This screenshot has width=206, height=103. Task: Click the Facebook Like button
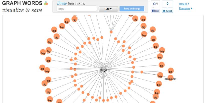155,11
